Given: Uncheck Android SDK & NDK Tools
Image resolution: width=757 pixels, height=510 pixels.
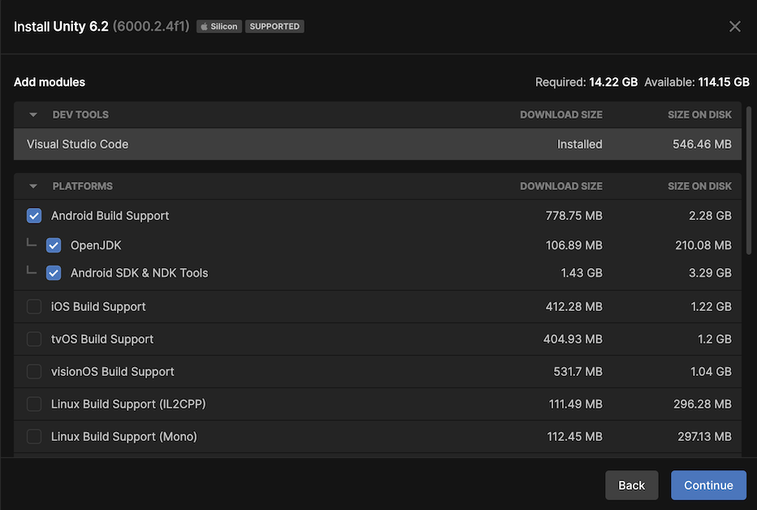Looking at the screenshot, I should (x=54, y=273).
